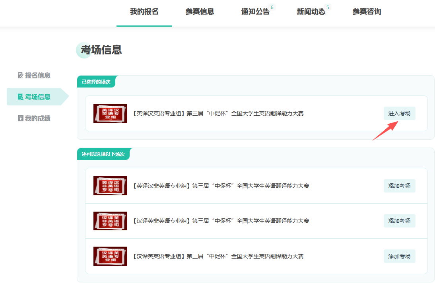Click the 英译汉非英语专业组 thumbnail image
The height and width of the screenshot is (288, 435).
coord(110,186)
